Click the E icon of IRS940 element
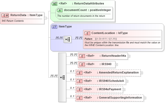 82,65
